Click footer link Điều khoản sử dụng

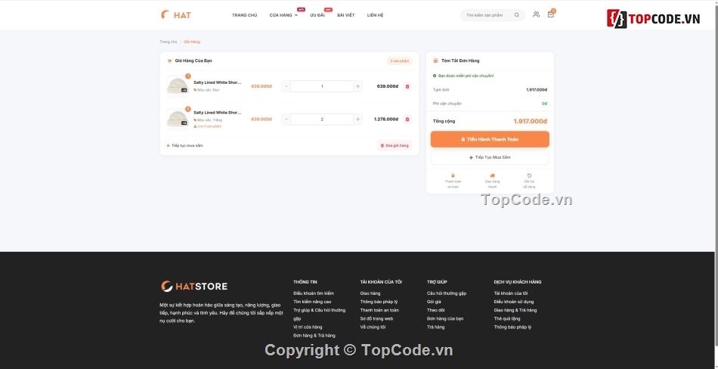(514, 302)
